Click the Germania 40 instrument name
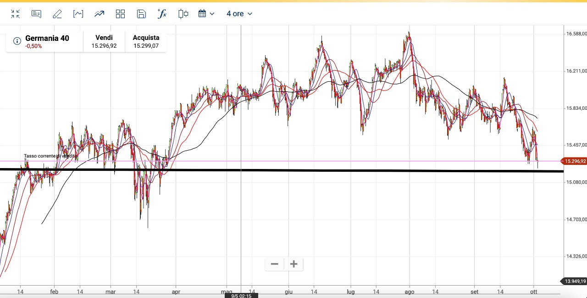The height and width of the screenshot is (298, 587). point(47,38)
